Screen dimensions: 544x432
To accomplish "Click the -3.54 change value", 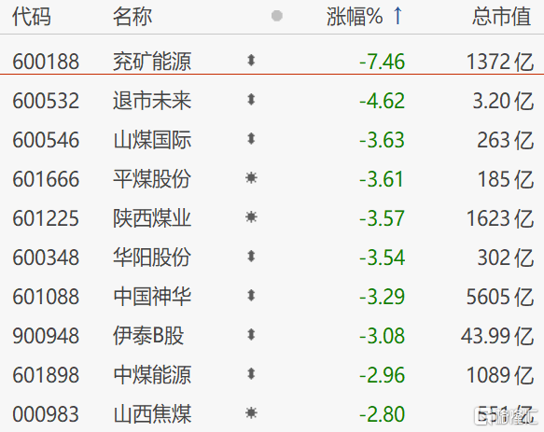I will click(382, 258).
